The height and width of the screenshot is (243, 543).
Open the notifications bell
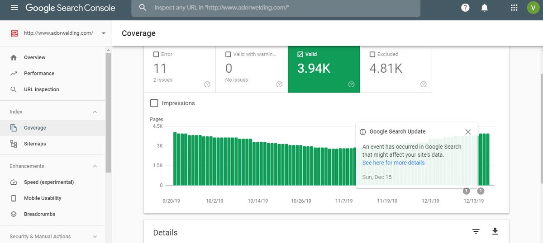(x=485, y=8)
